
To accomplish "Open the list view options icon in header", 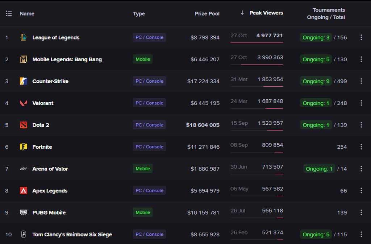I will pyautogui.click(x=9, y=13).
